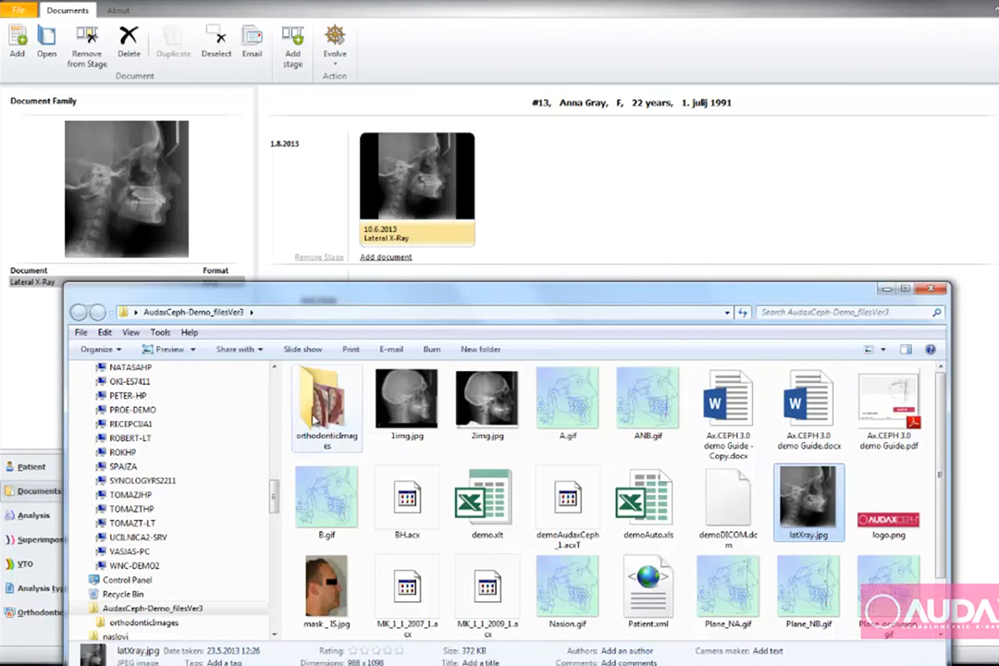Open Analysis section in left sidebar
The width and height of the screenshot is (999, 666).
[x=33, y=515]
